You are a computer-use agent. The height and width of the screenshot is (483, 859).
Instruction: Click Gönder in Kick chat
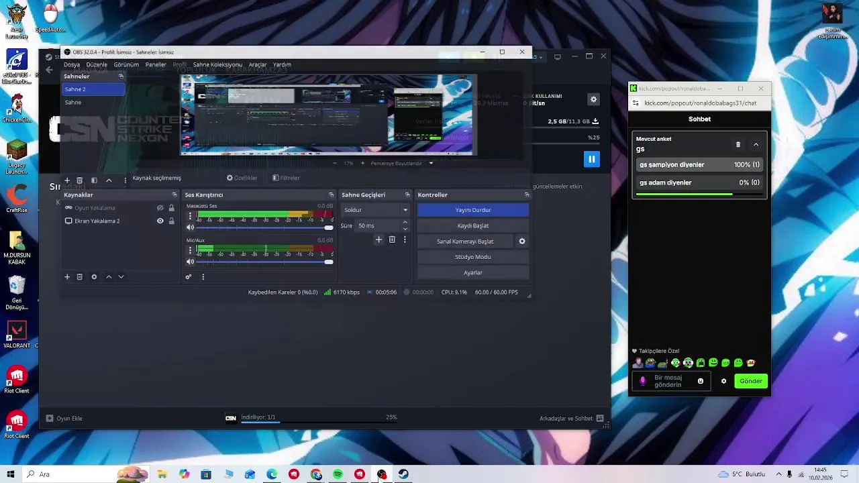751,381
